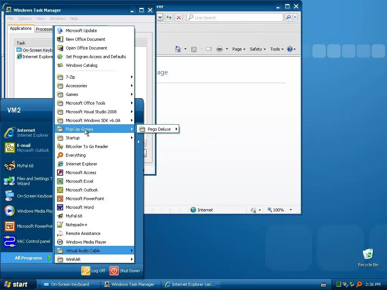Open Internet Explorer from All Programs list

[94, 164]
